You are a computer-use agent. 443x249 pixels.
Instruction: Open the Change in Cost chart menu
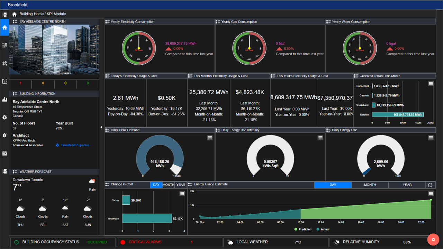[x=182, y=194]
